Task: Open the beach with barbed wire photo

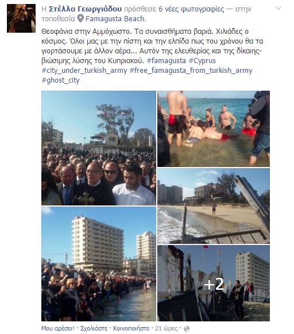Action: (214, 206)
